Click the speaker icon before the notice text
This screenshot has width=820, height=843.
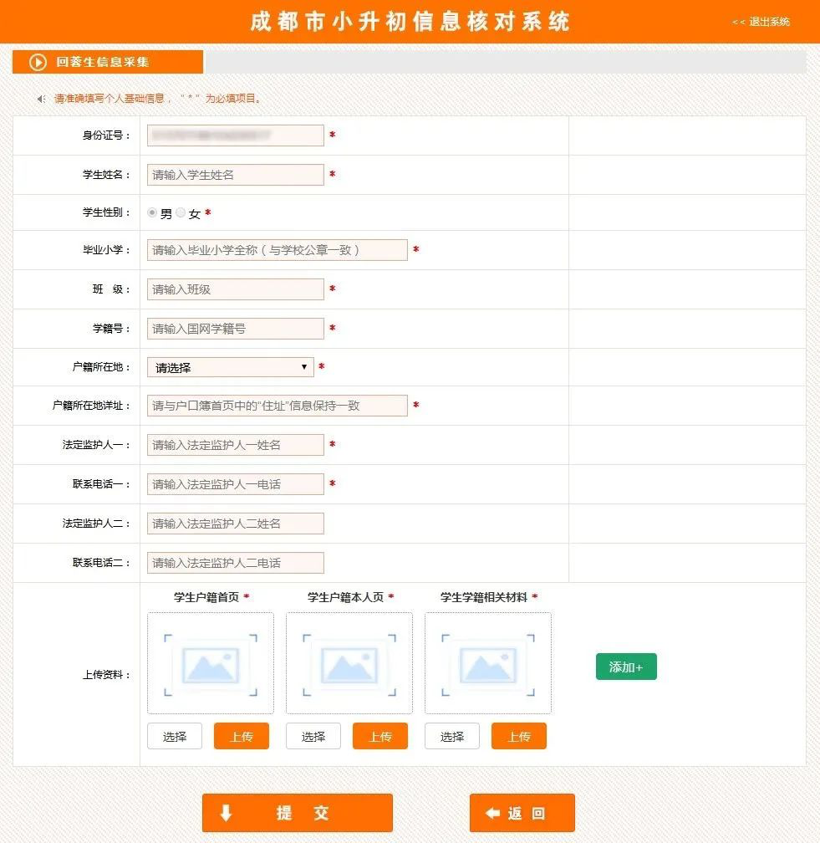pyautogui.click(x=42, y=99)
